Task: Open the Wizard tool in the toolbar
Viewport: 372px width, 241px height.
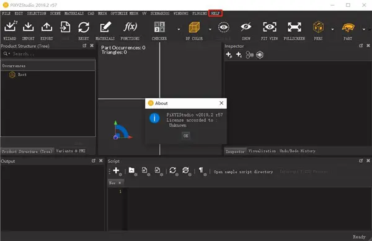Action: tap(11, 27)
